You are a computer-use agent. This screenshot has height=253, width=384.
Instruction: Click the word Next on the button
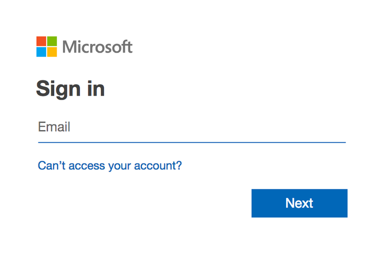pyautogui.click(x=299, y=203)
